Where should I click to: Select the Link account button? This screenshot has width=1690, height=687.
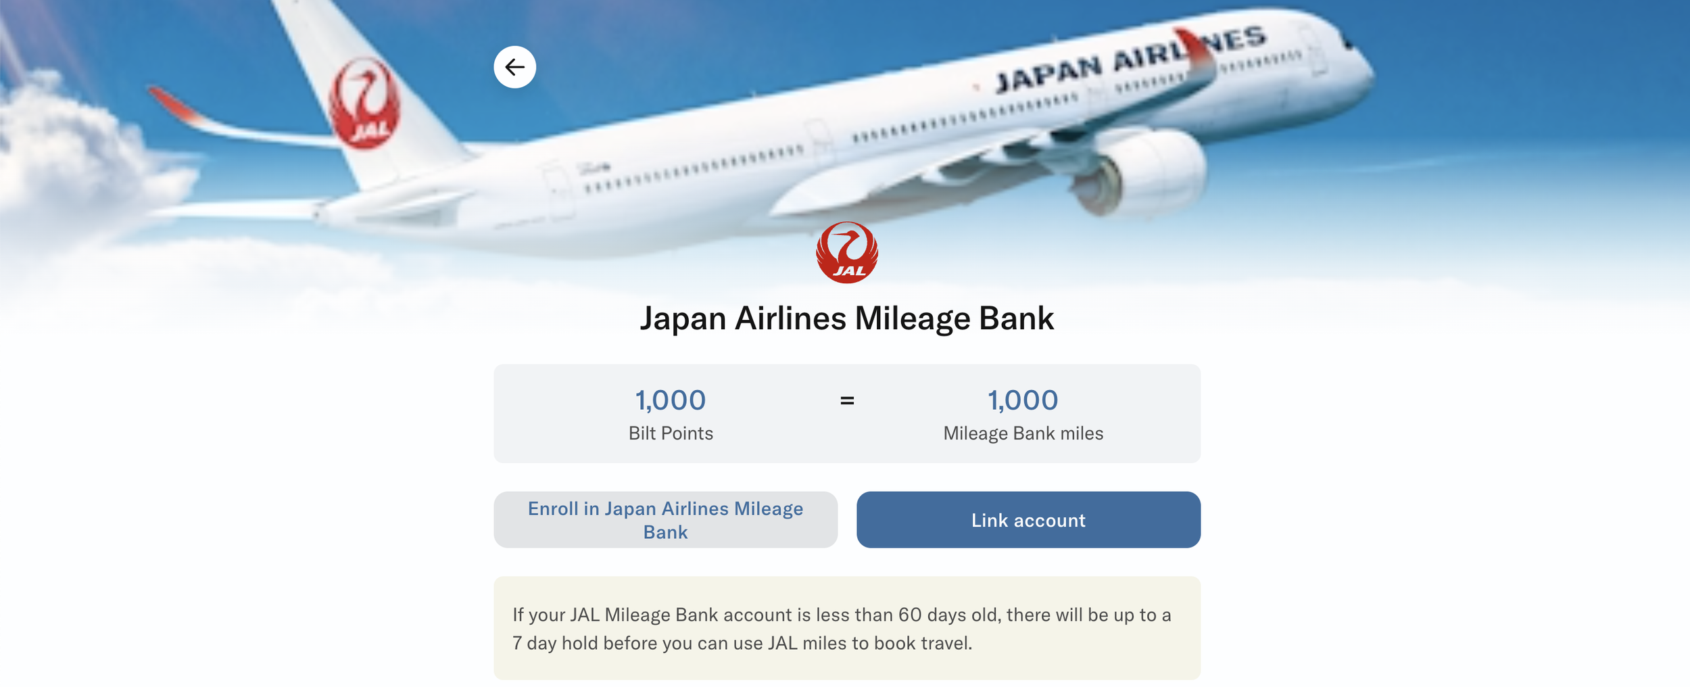(x=1028, y=519)
